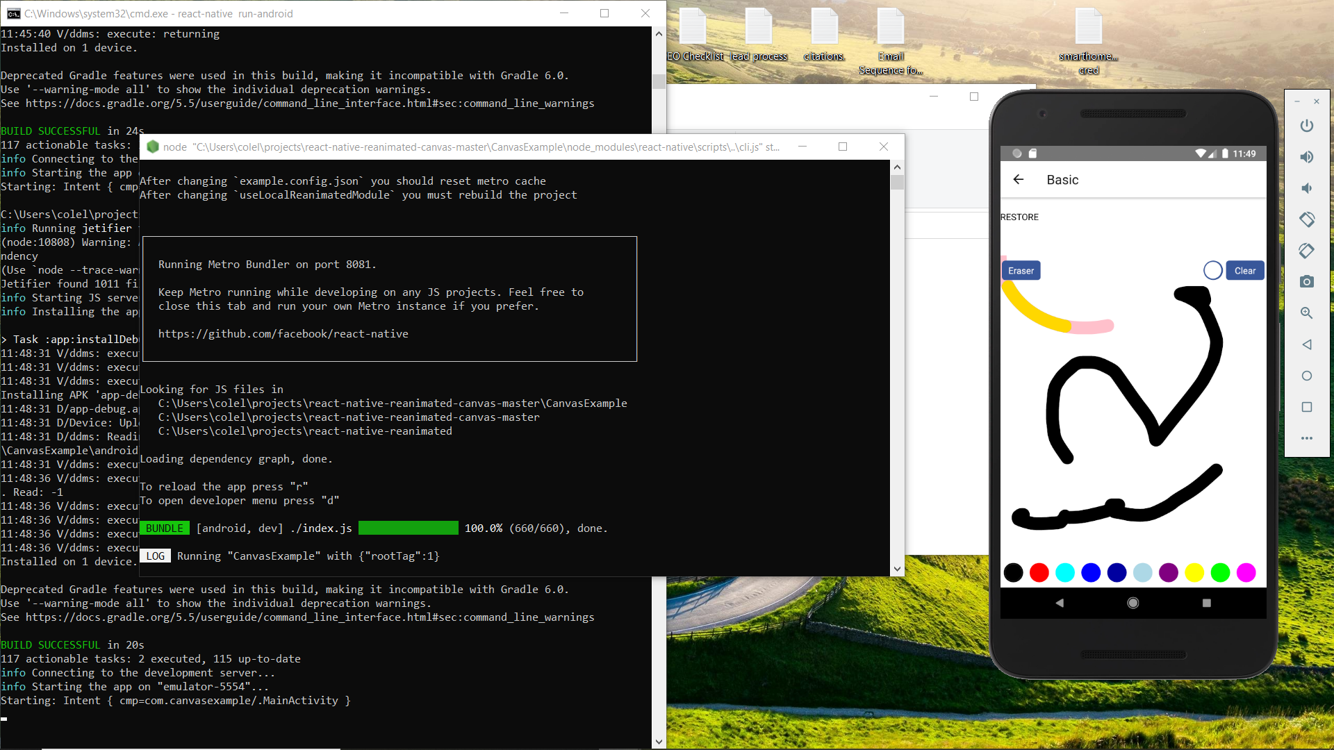
Task: Click the emulator volume up icon
Action: coord(1307,157)
